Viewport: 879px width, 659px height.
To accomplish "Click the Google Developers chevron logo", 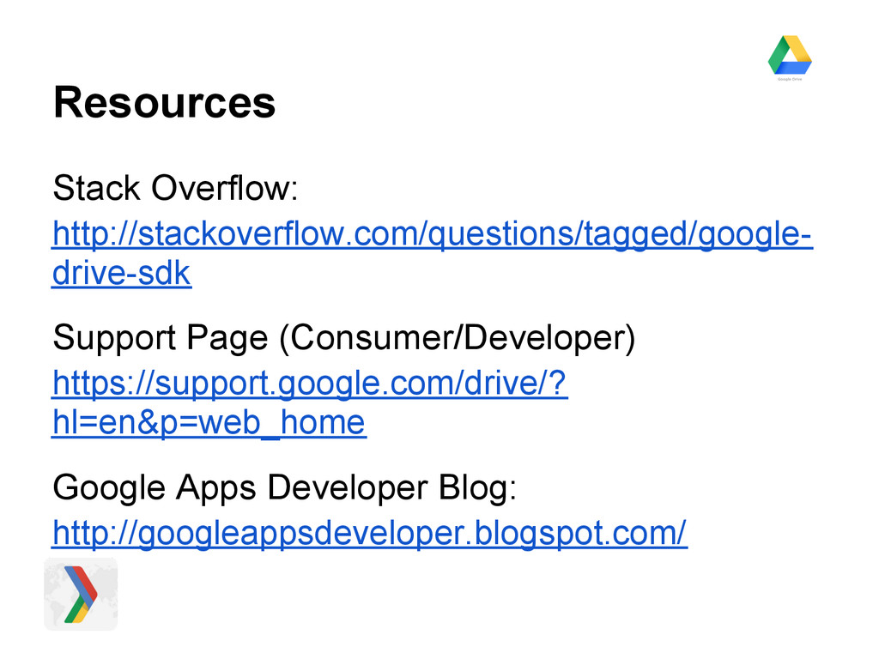I will 81,594.
